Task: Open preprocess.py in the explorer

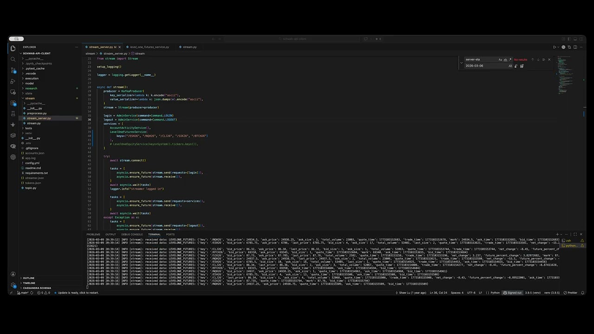Action: point(37,113)
